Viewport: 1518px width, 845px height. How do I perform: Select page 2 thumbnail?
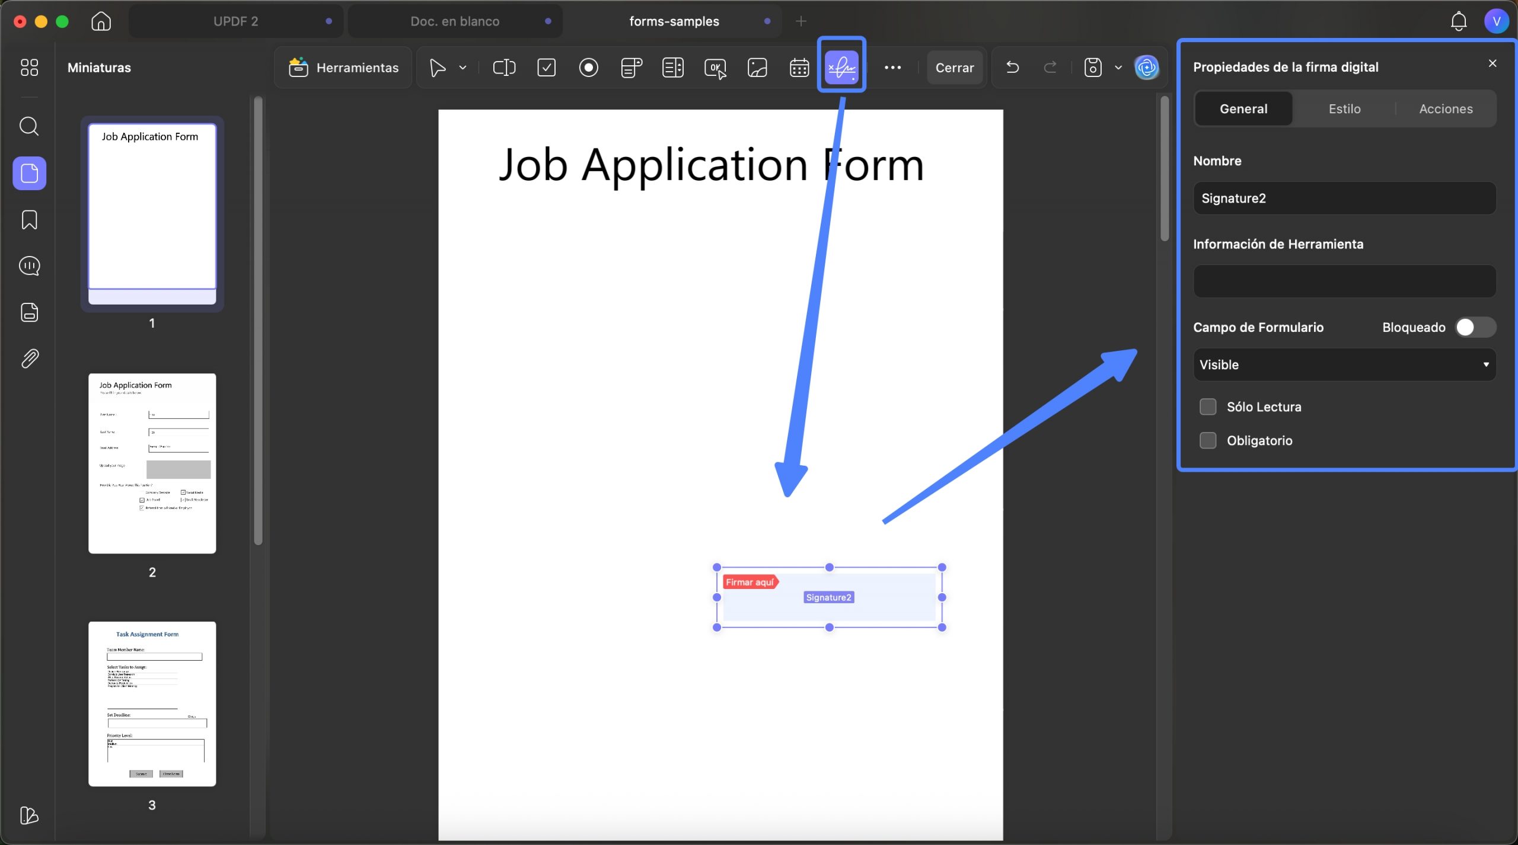tap(152, 463)
